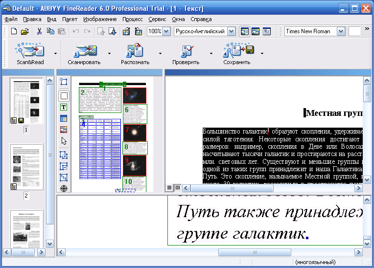
Task: Select page 1 thumbnail
Action: (26, 101)
